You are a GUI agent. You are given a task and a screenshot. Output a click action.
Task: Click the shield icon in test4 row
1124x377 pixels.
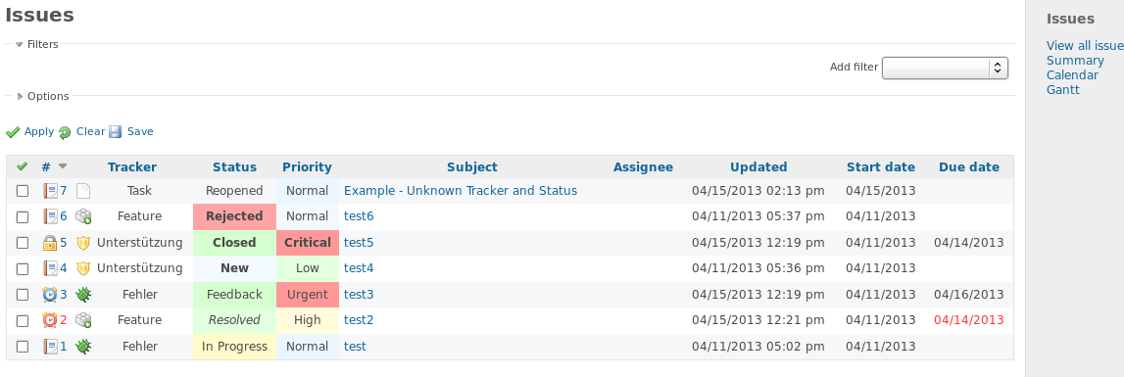(84, 268)
